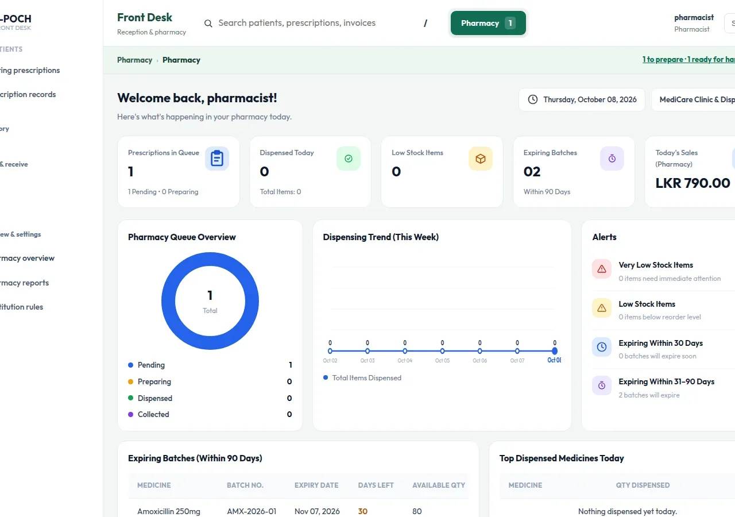735x517 pixels.
Task: Open the pharmacist user profile
Action: pos(694,23)
